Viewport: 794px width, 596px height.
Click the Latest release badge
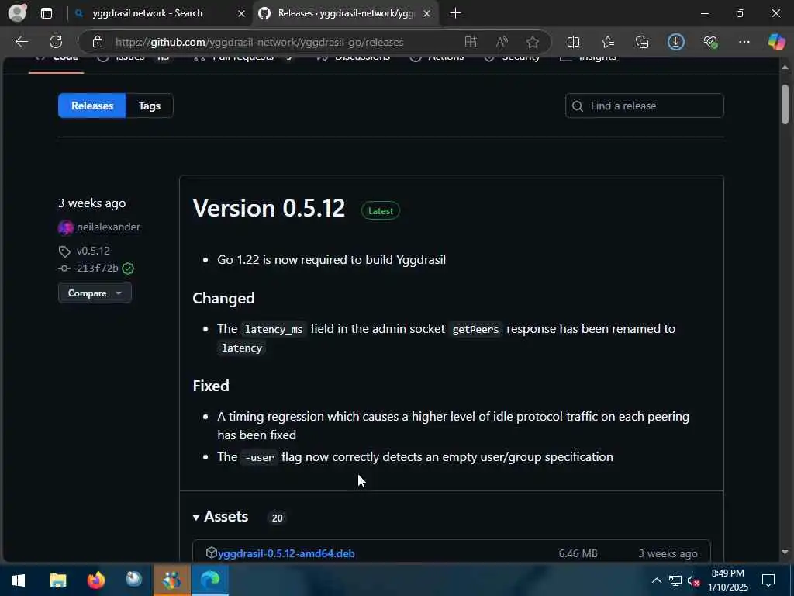[x=380, y=211]
